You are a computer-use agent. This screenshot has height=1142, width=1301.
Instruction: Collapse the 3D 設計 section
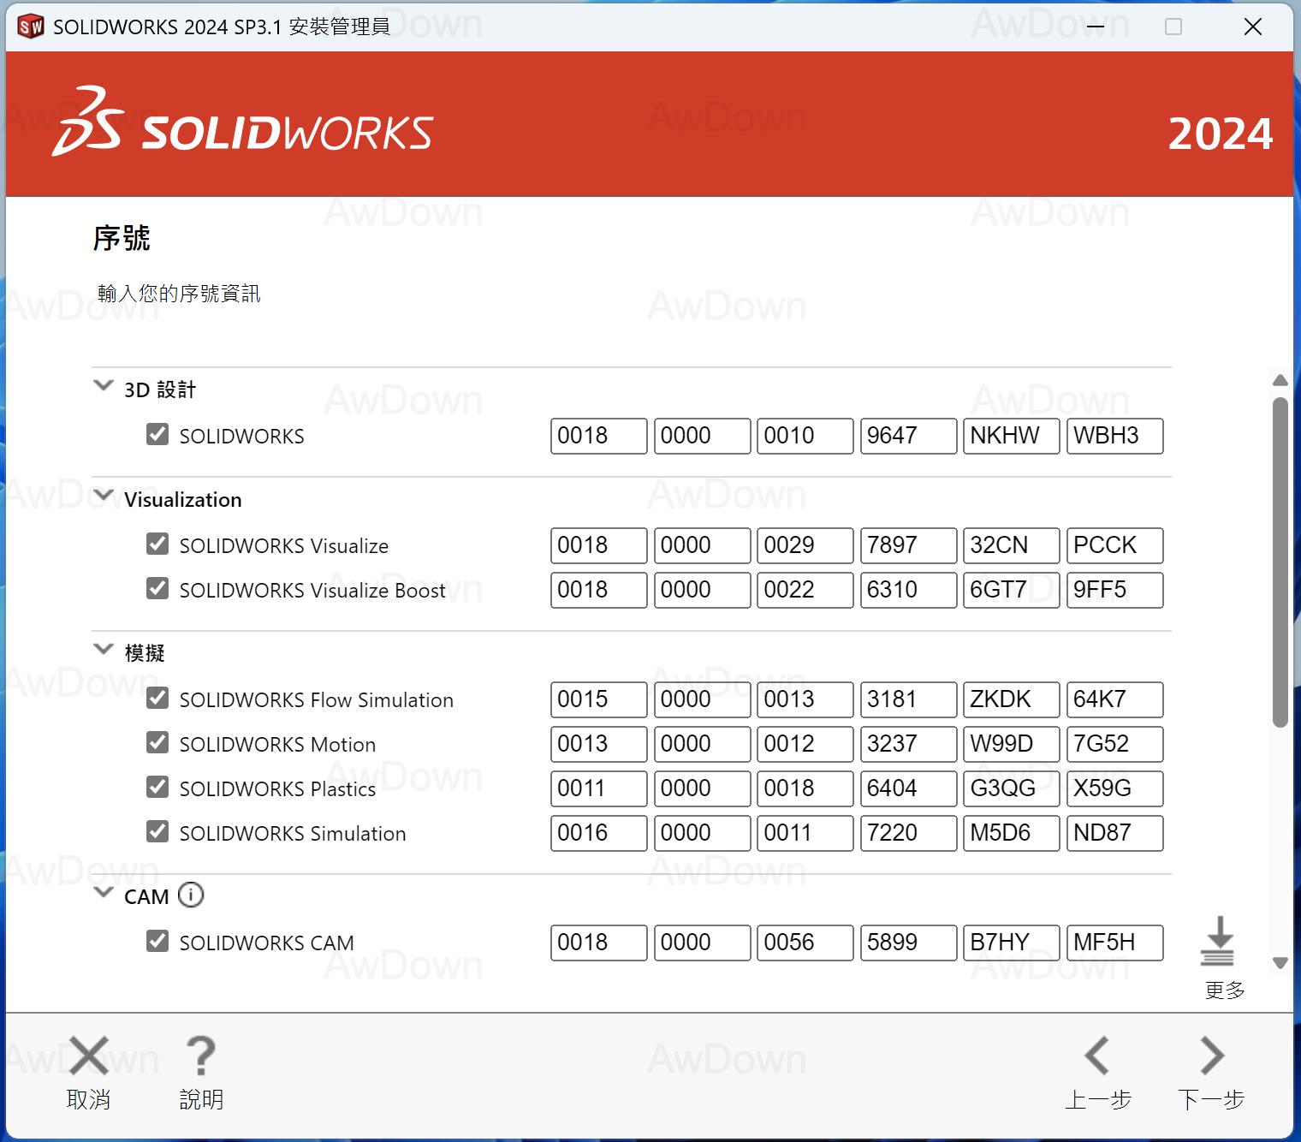[x=104, y=386]
